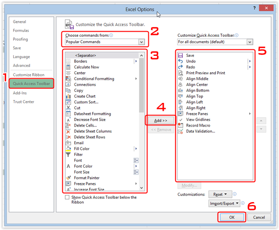Select the Align Middle icon
Screen dimensions: 279x230
pyautogui.click(x=180, y=79)
